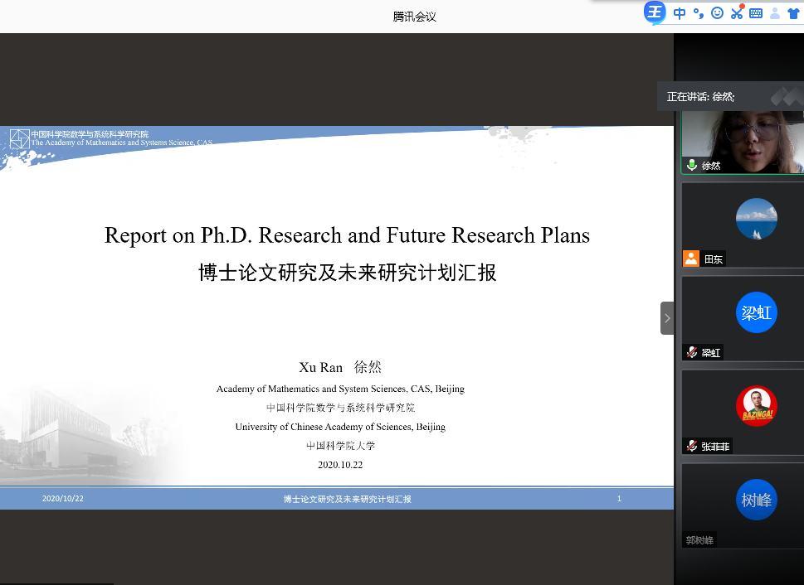Click the input method logo icon
804x585 pixels.
coord(655,12)
